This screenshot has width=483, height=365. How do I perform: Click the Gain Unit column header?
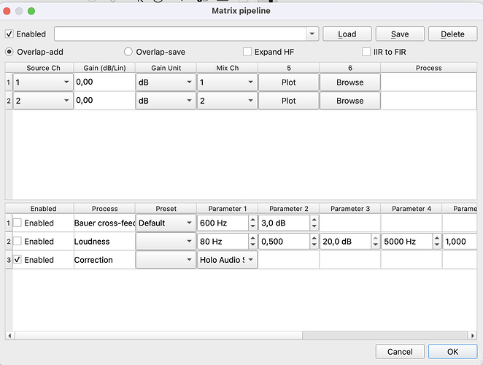tap(166, 68)
